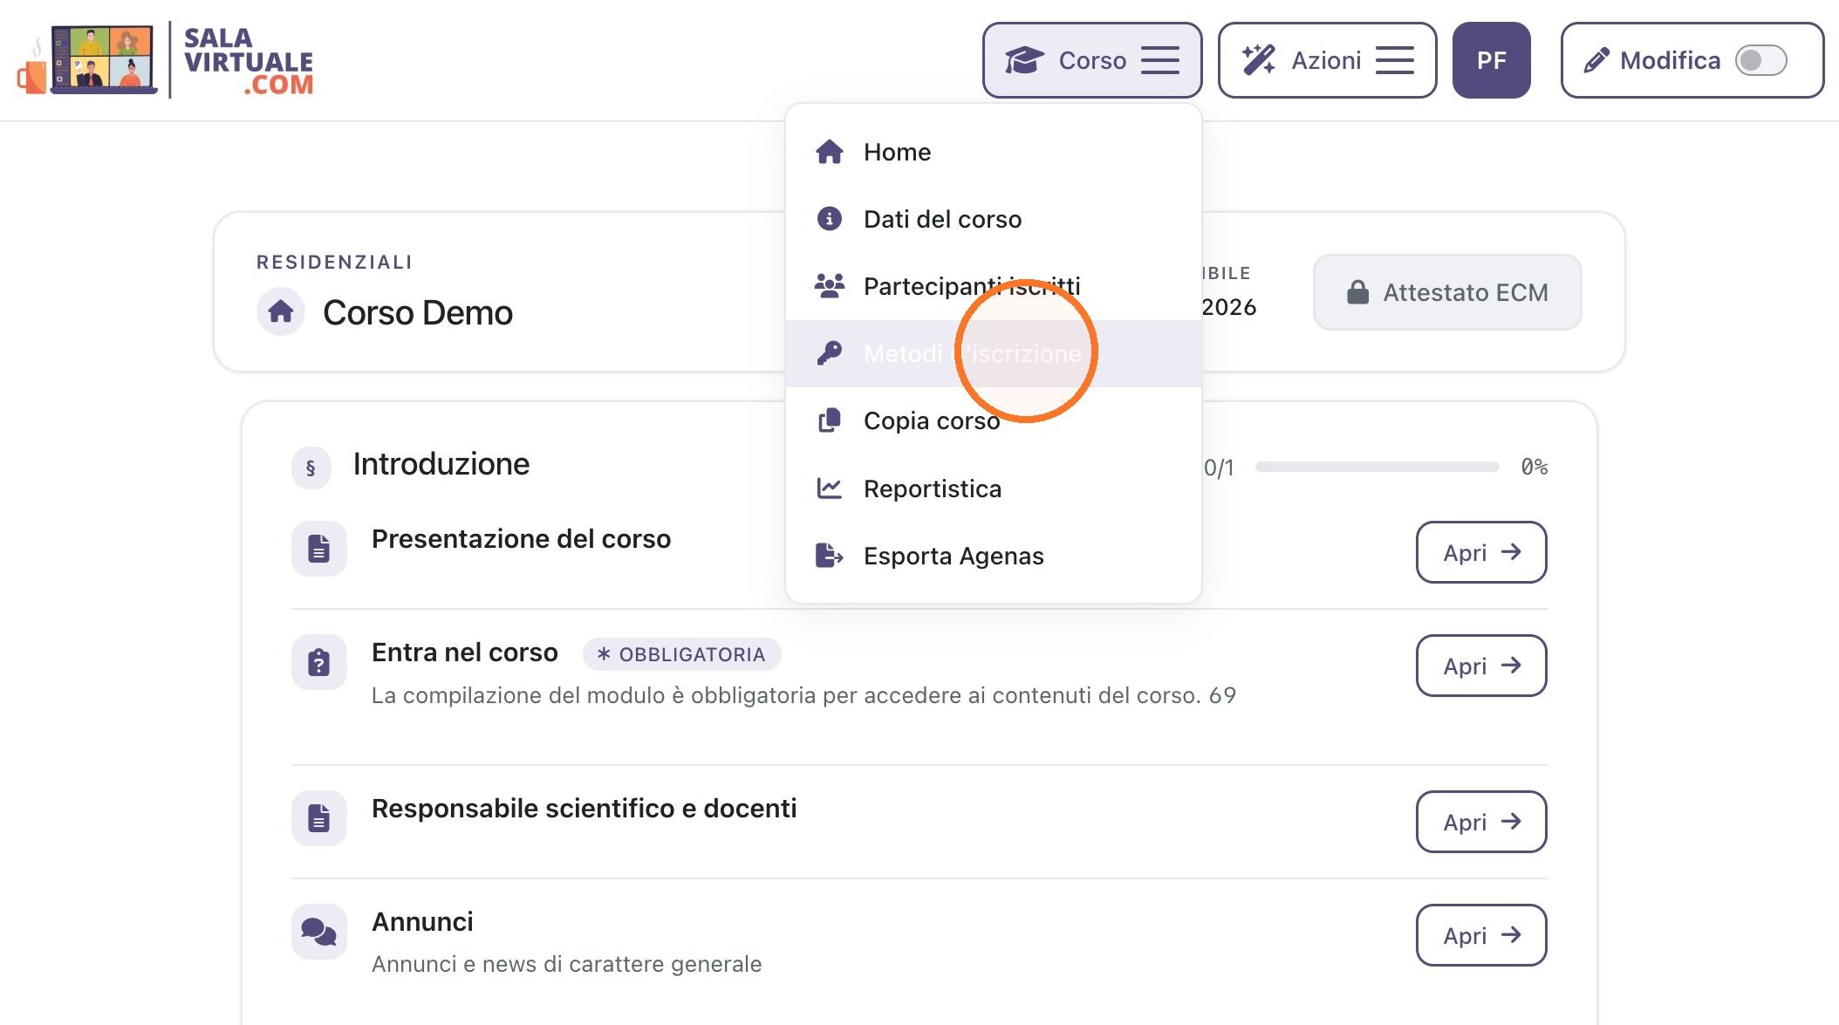The image size is (1839, 1025).
Task: Select Home in the Corso menu
Action: (994, 152)
